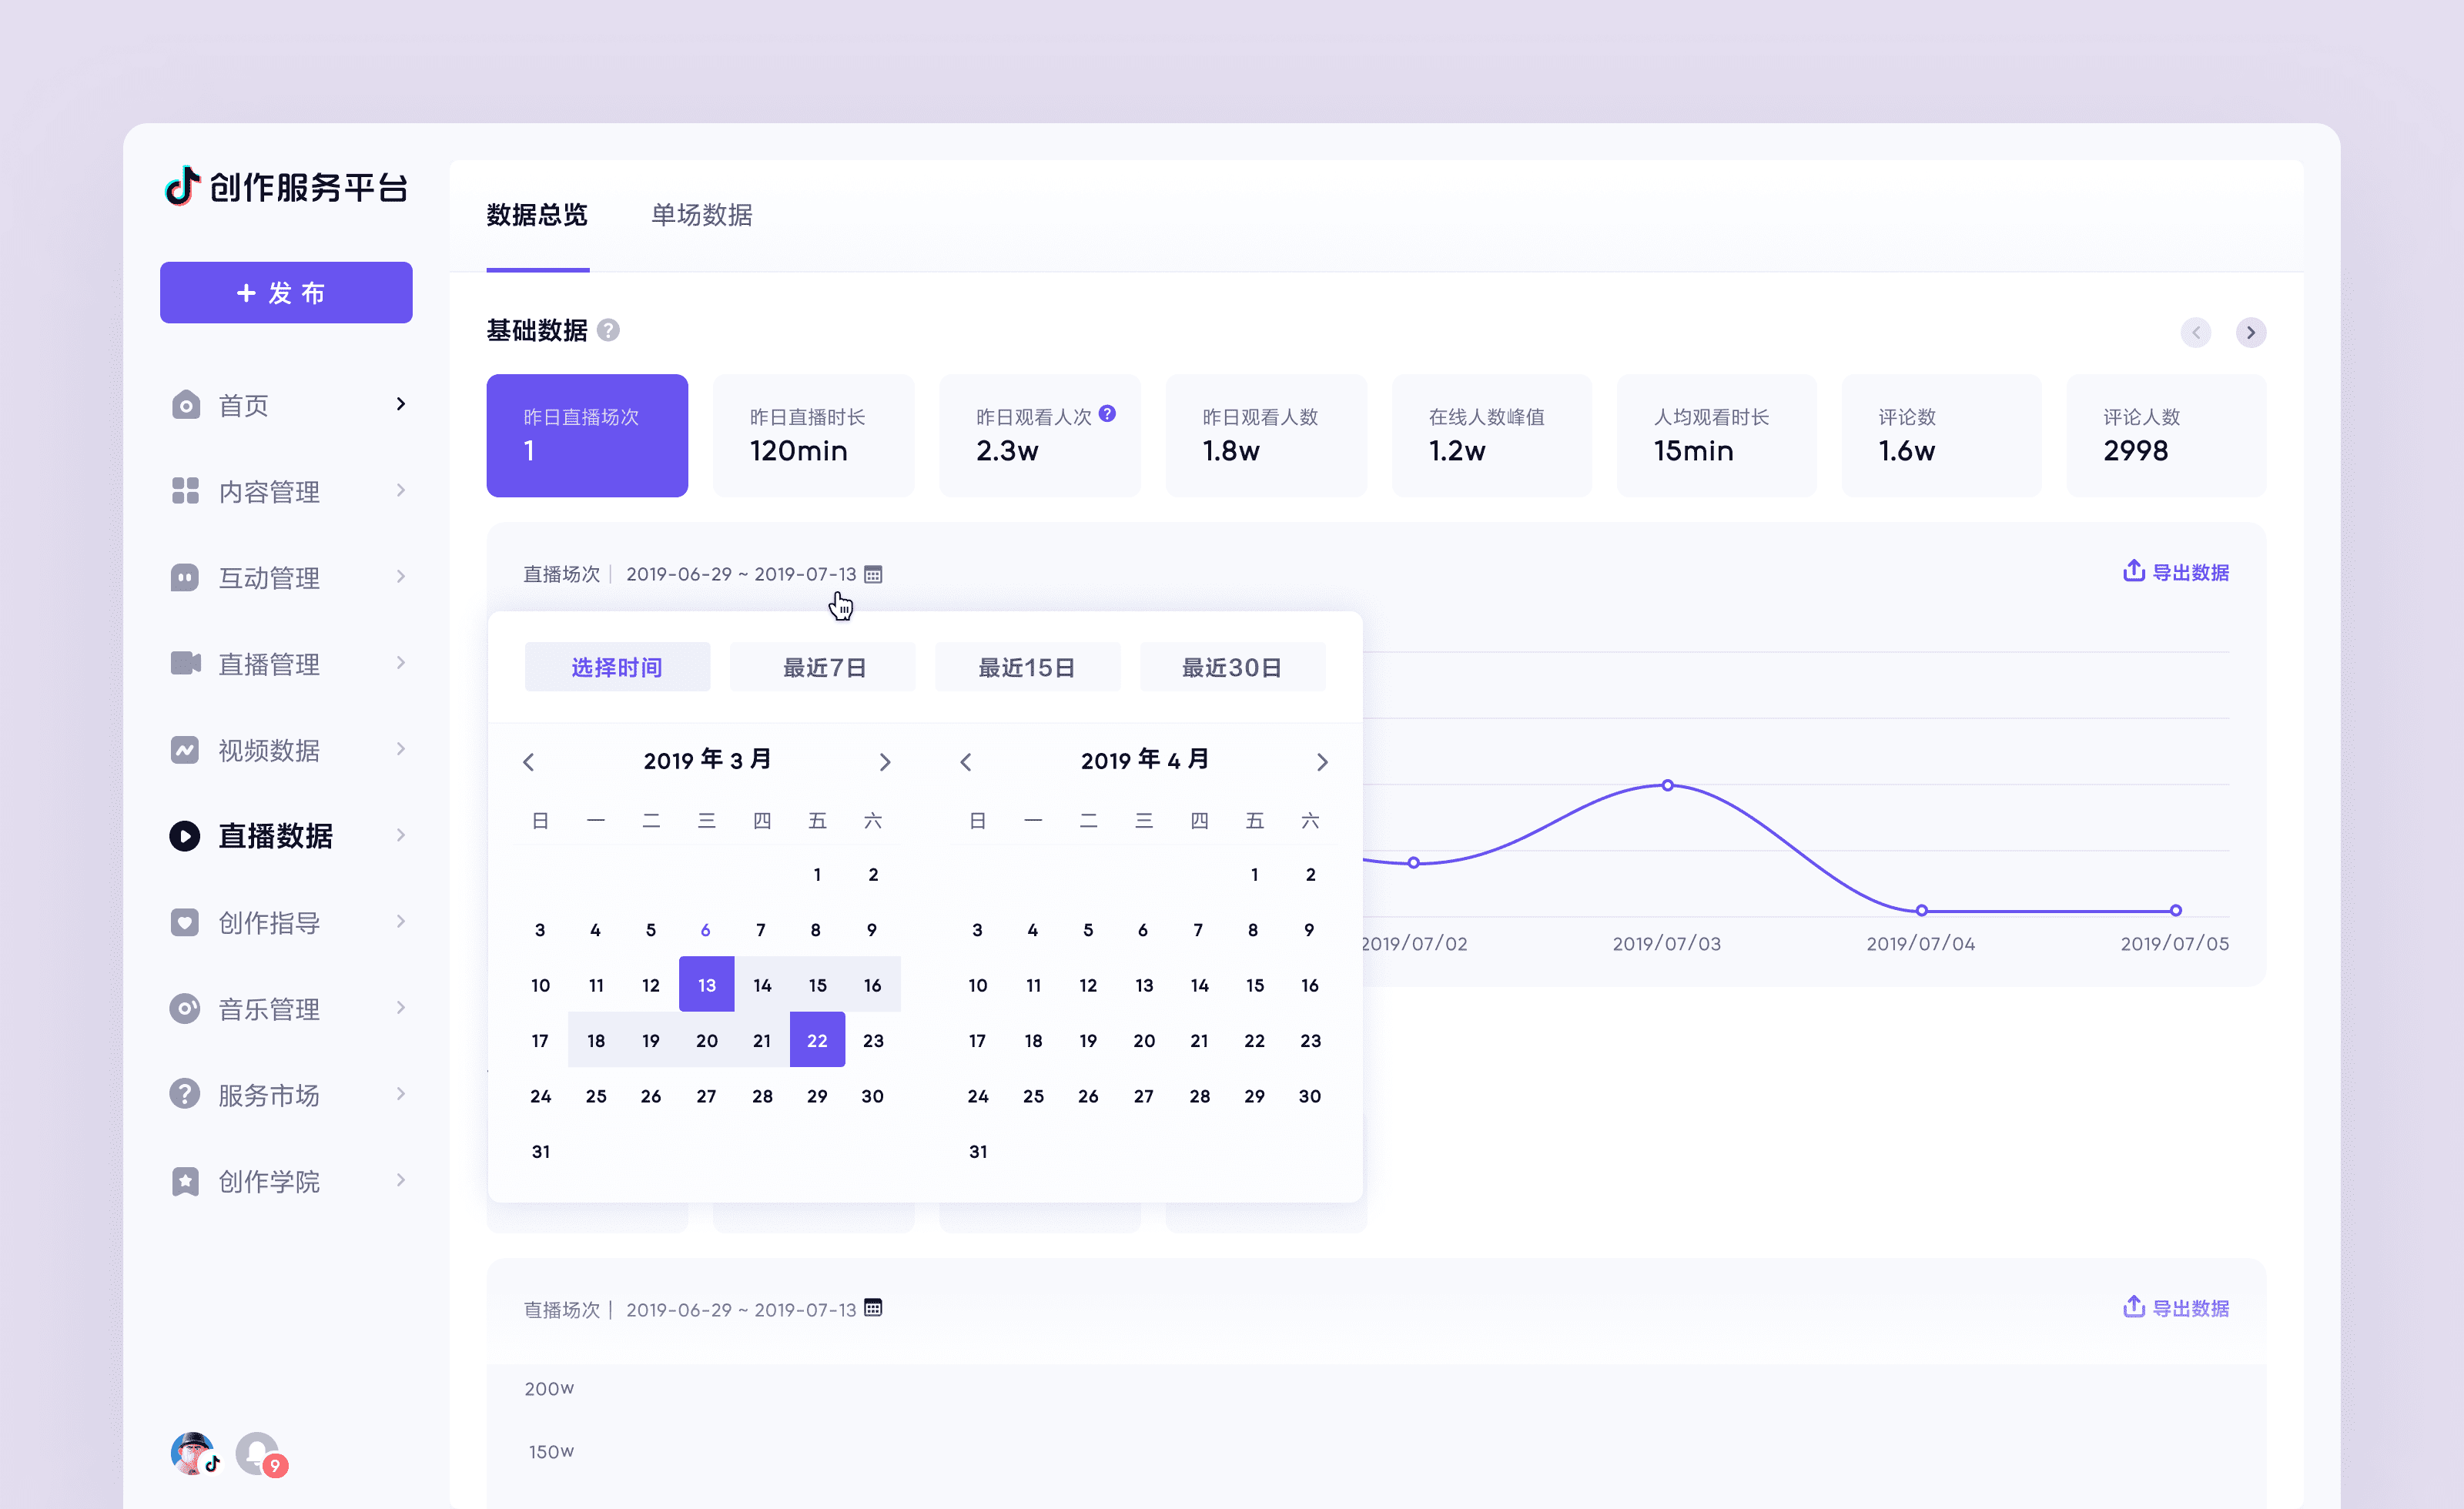
Task: Click the question icon next to 昨日观看人次
Action: click(1107, 413)
